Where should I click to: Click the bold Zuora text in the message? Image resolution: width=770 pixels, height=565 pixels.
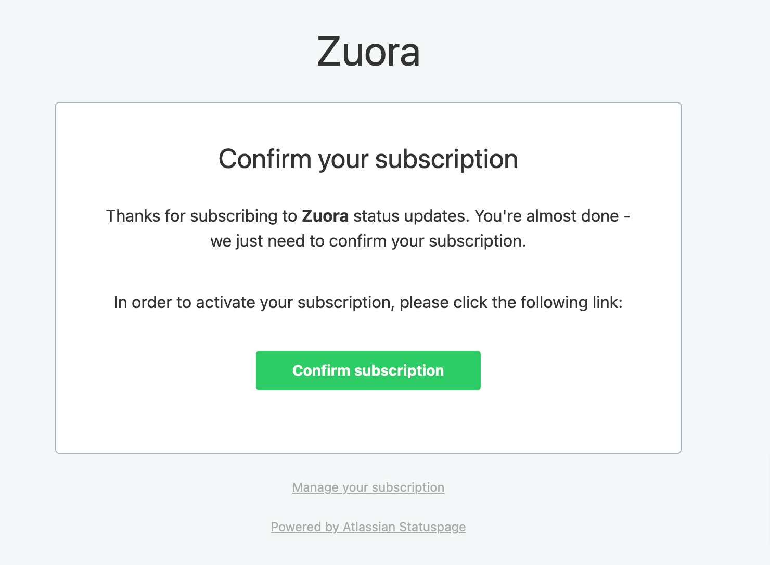click(325, 216)
